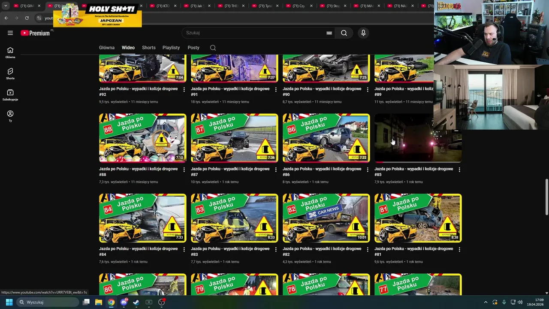The height and width of the screenshot is (309, 549).
Task: Open File Explorer from the taskbar
Action: pos(98,302)
